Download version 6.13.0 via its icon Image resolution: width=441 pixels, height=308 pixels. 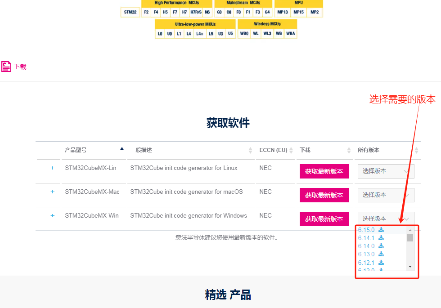(x=381, y=254)
